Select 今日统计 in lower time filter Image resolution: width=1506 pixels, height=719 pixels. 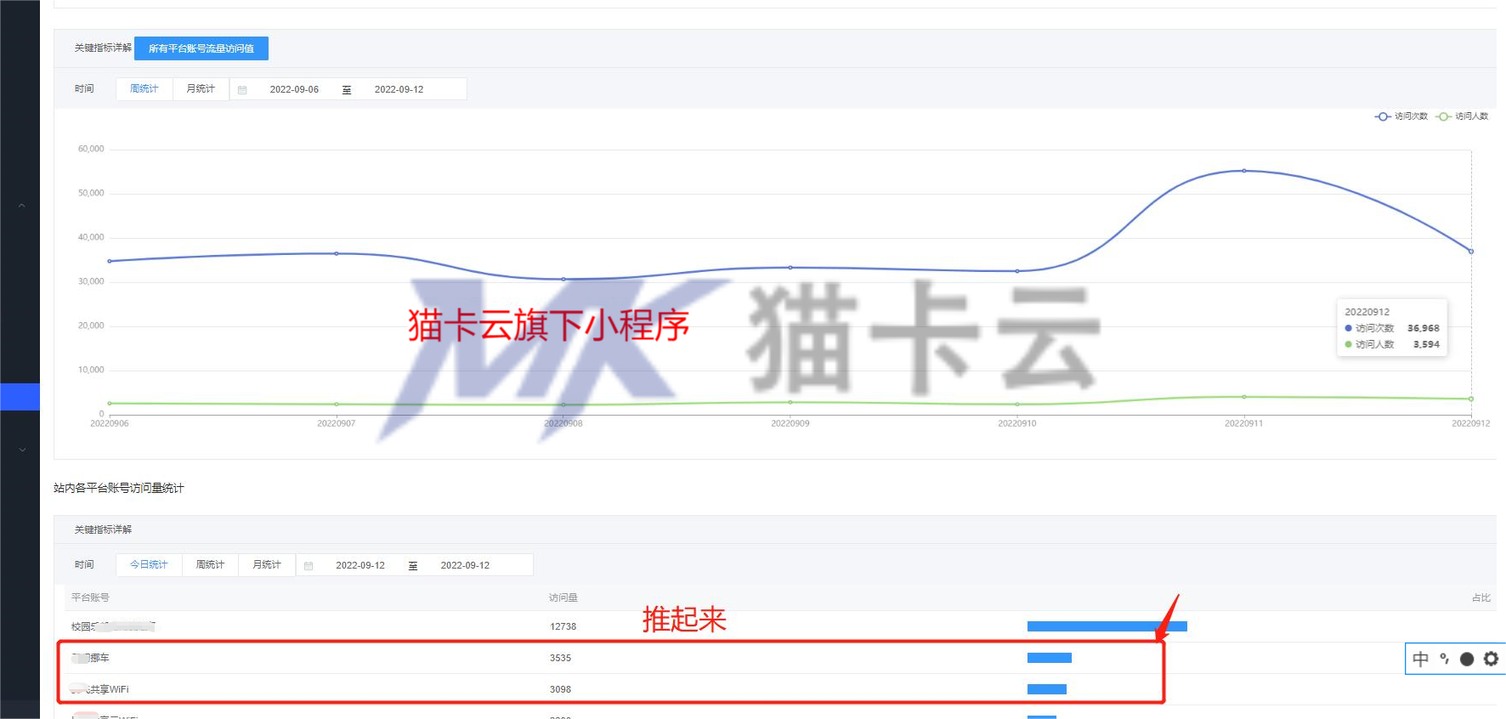[x=149, y=564]
